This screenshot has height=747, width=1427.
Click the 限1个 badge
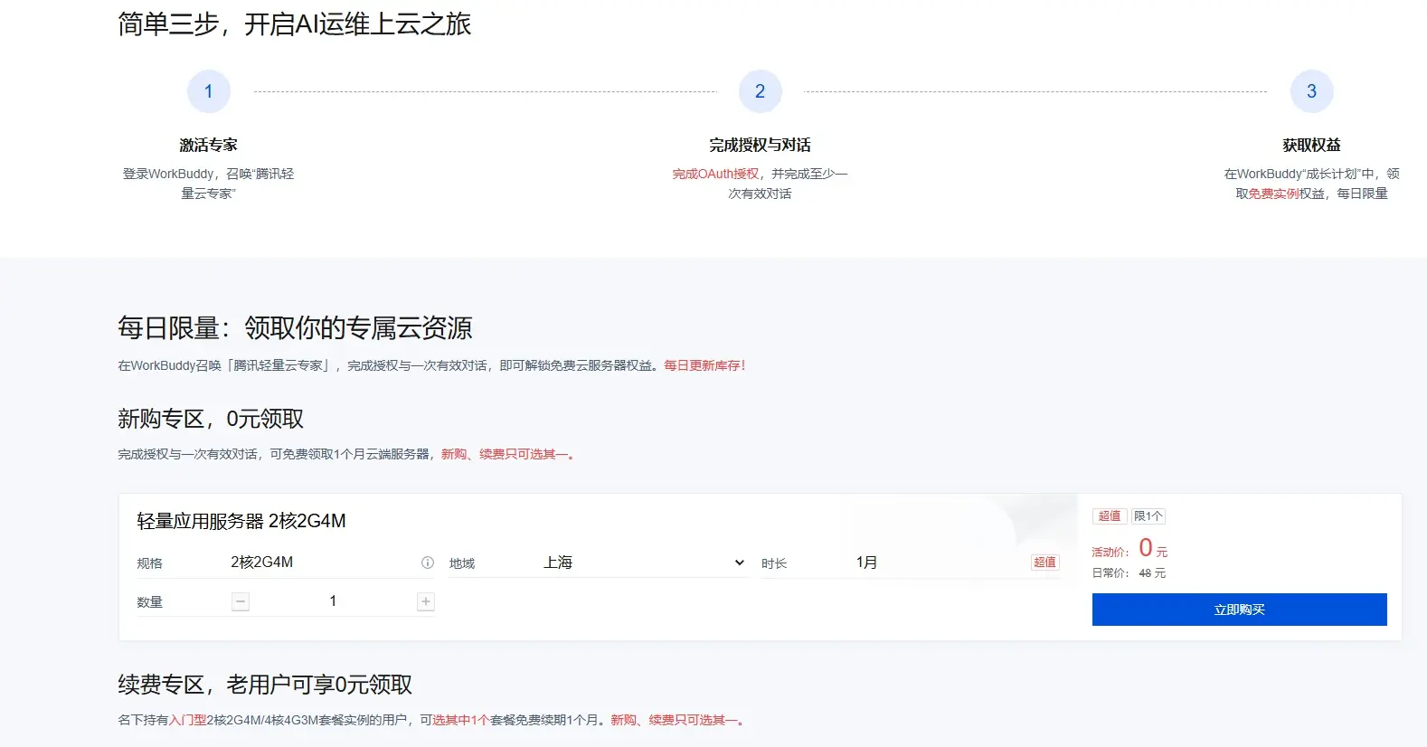1148,516
